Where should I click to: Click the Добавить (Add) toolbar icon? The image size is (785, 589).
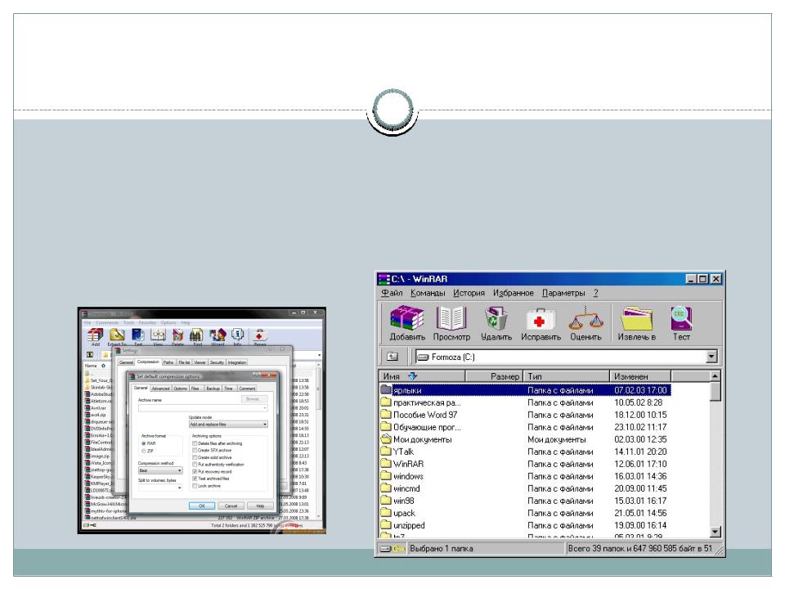pyautogui.click(x=406, y=318)
